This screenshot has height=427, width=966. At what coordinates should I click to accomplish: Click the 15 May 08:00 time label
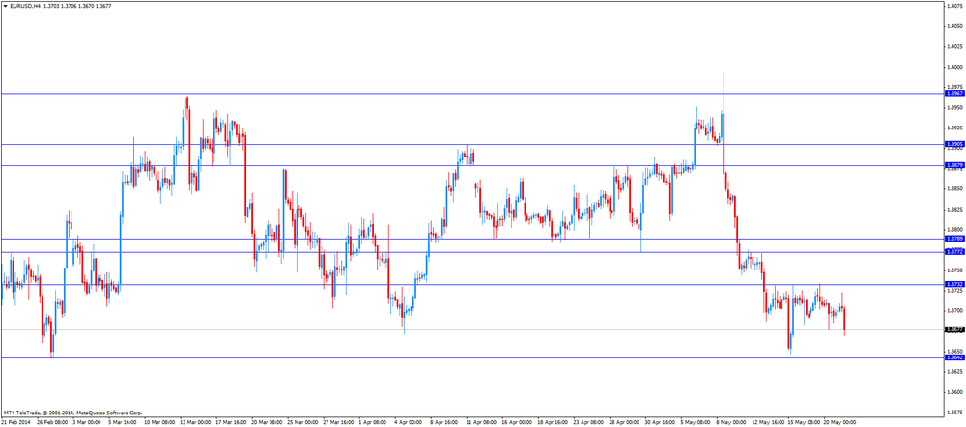806,423
